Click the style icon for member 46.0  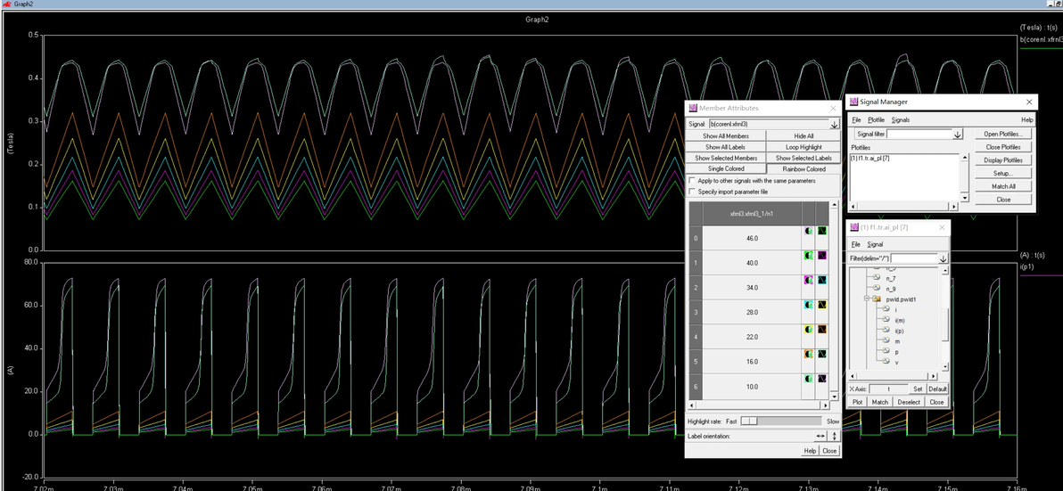click(x=808, y=231)
